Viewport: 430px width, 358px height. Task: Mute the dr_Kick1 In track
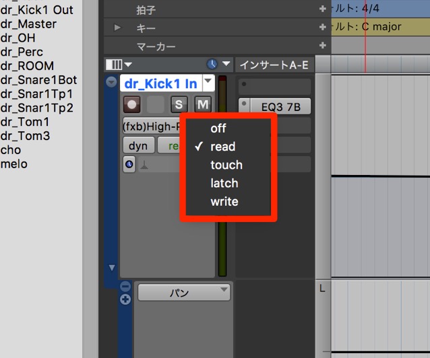203,104
